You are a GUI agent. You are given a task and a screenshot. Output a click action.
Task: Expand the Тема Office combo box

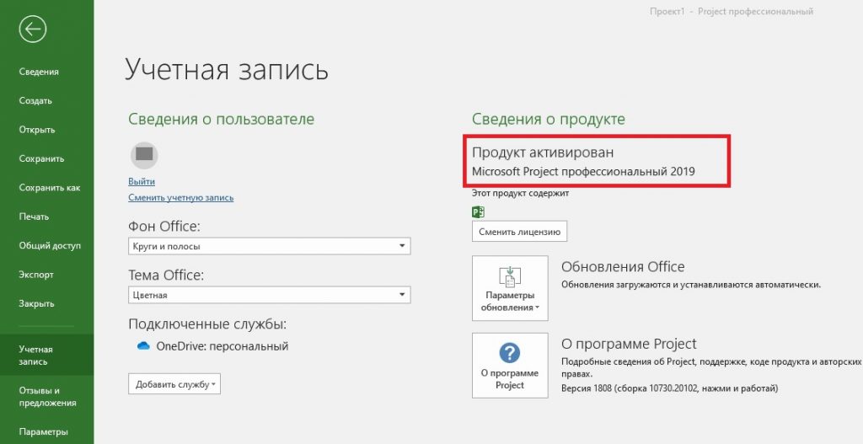coord(269,295)
